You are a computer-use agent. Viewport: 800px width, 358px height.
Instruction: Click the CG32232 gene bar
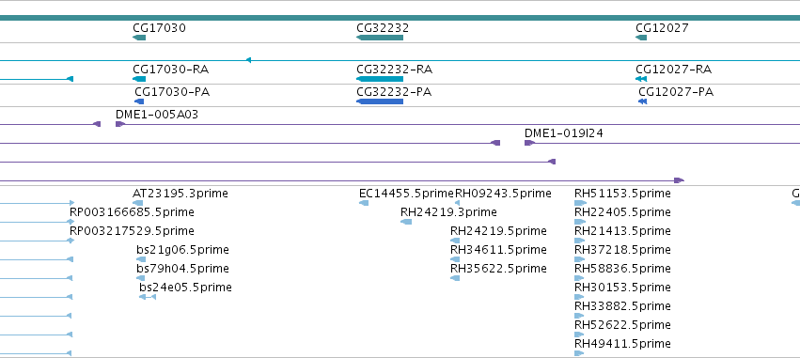coord(380,38)
